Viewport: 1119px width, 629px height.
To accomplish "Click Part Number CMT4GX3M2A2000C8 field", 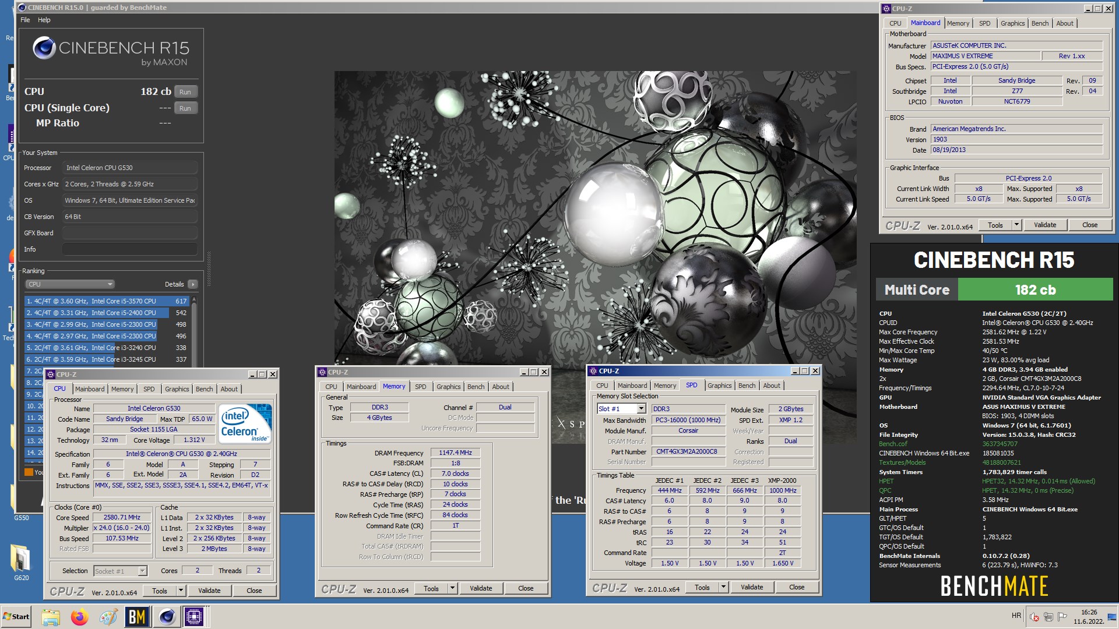I will coord(688,451).
